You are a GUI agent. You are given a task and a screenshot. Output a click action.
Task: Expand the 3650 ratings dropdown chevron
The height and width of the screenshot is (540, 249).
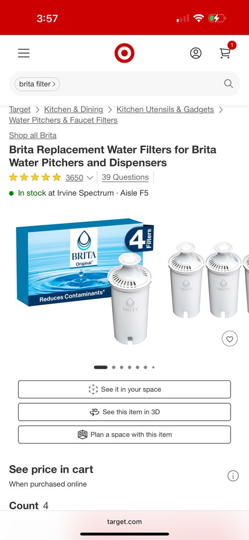(90, 178)
